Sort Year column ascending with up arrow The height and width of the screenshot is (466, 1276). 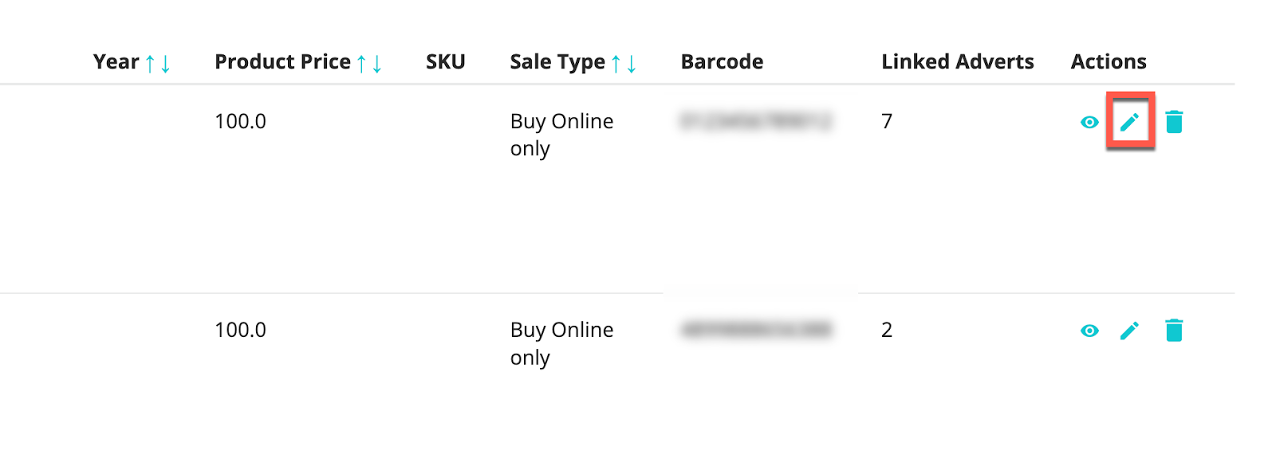150,64
